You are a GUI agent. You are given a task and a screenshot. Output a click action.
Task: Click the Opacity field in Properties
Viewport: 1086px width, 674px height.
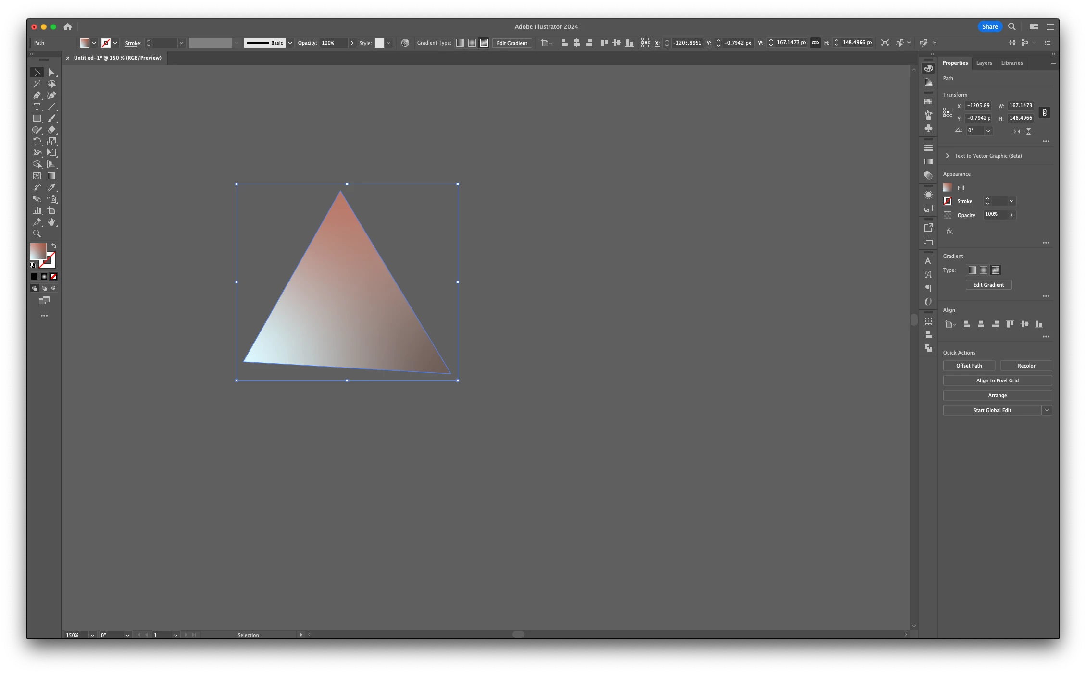[995, 215]
